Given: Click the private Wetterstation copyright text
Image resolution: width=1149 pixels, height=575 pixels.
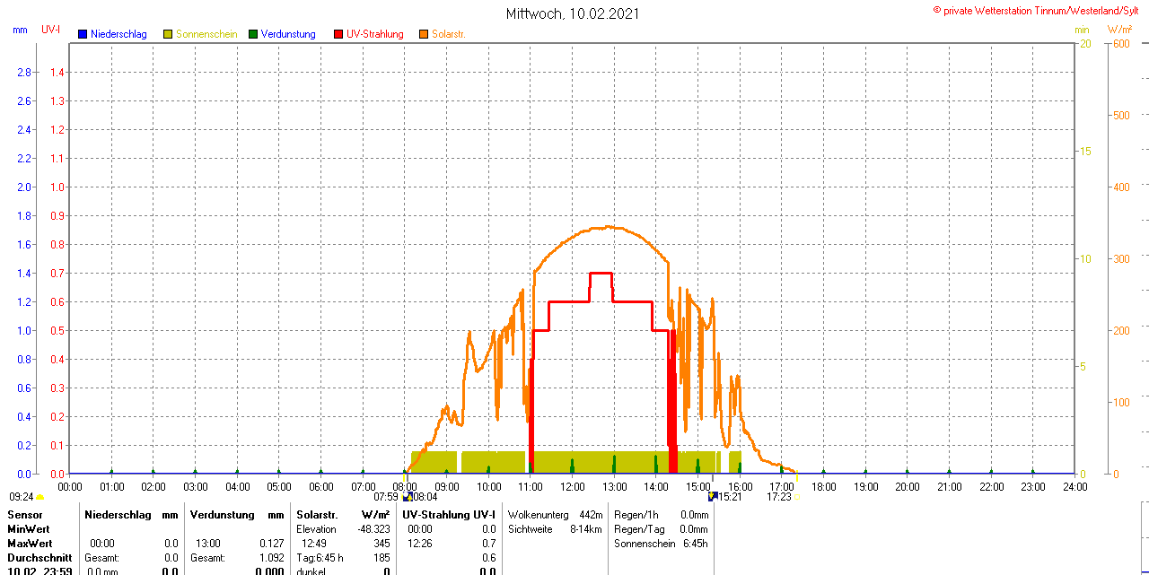Looking at the screenshot, I should pos(1039,10).
